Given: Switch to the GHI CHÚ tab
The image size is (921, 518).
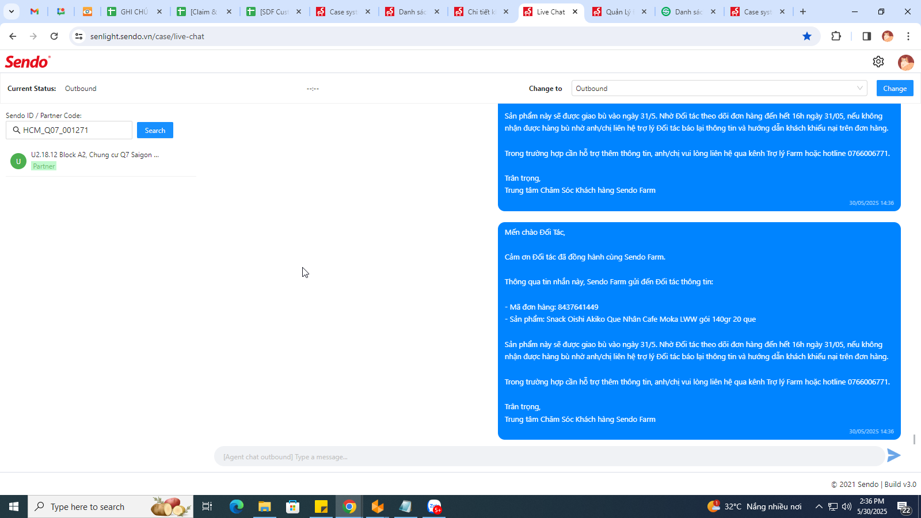Looking at the screenshot, I should tap(135, 12).
